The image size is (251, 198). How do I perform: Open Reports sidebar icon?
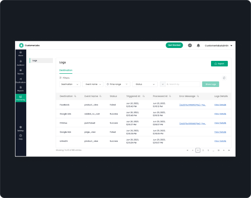(x=21, y=89)
